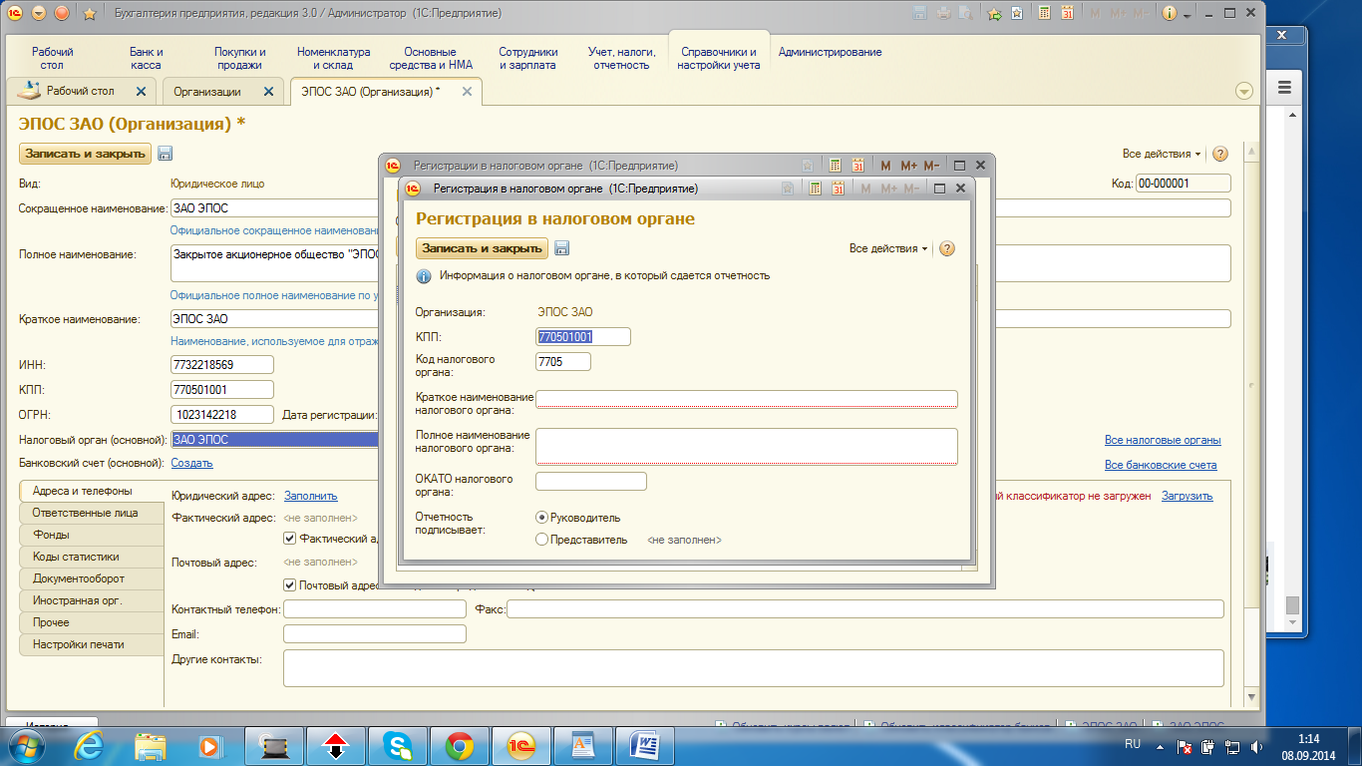Open Skype from the taskbar

point(396,745)
